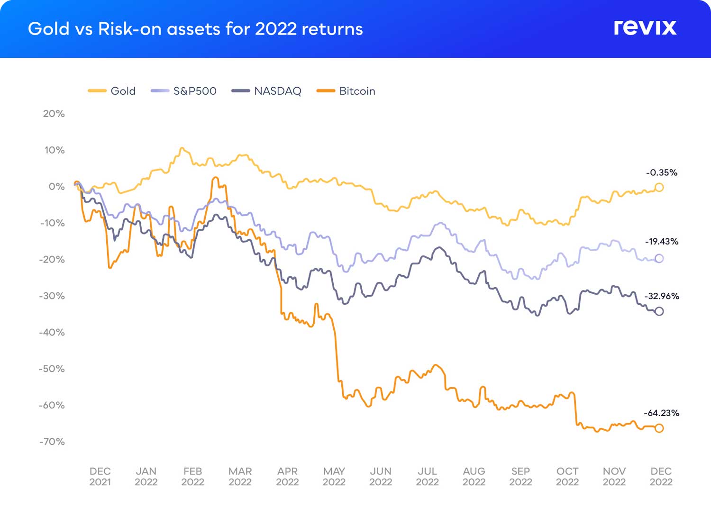The height and width of the screenshot is (508, 711).
Task: Click the Bitcoin line end-point circle marker
Action: click(659, 428)
